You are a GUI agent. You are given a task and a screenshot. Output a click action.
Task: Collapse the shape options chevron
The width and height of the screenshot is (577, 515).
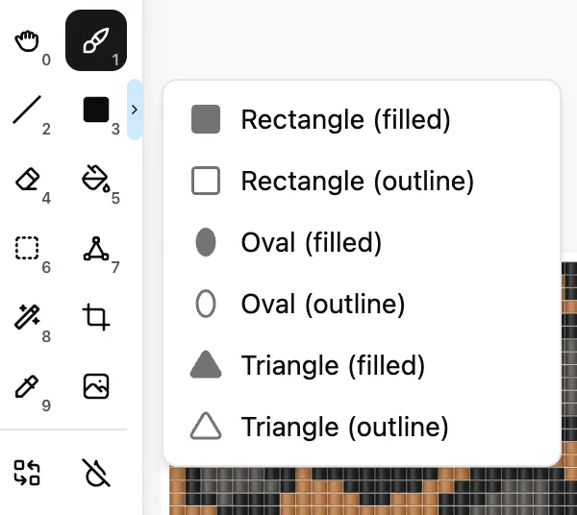pos(135,110)
